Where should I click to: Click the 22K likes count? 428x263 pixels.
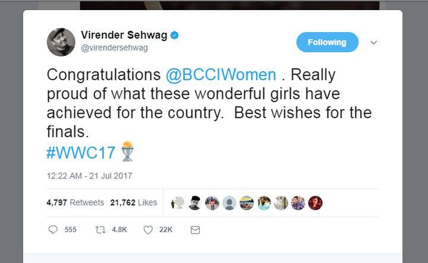tap(166, 230)
